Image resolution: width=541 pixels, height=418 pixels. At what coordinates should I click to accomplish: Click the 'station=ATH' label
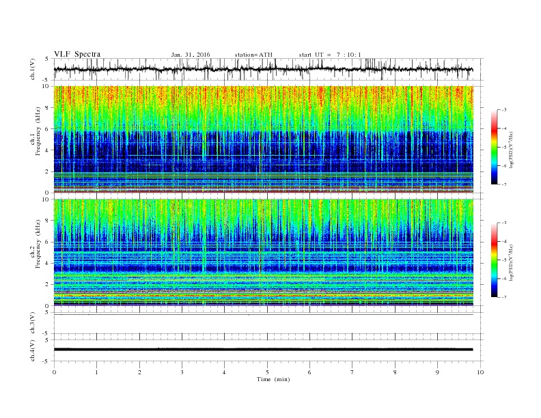point(253,55)
